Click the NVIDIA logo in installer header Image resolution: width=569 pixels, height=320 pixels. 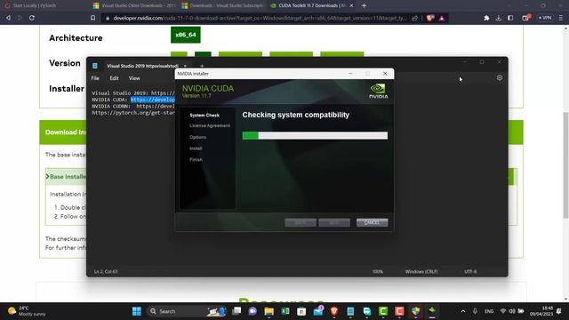click(378, 91)
